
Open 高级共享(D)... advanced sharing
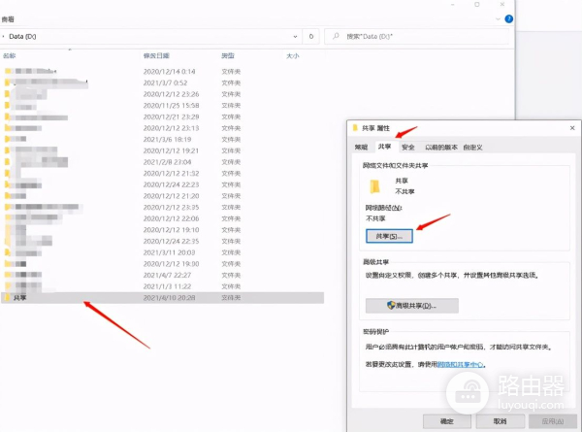point(412,306)
